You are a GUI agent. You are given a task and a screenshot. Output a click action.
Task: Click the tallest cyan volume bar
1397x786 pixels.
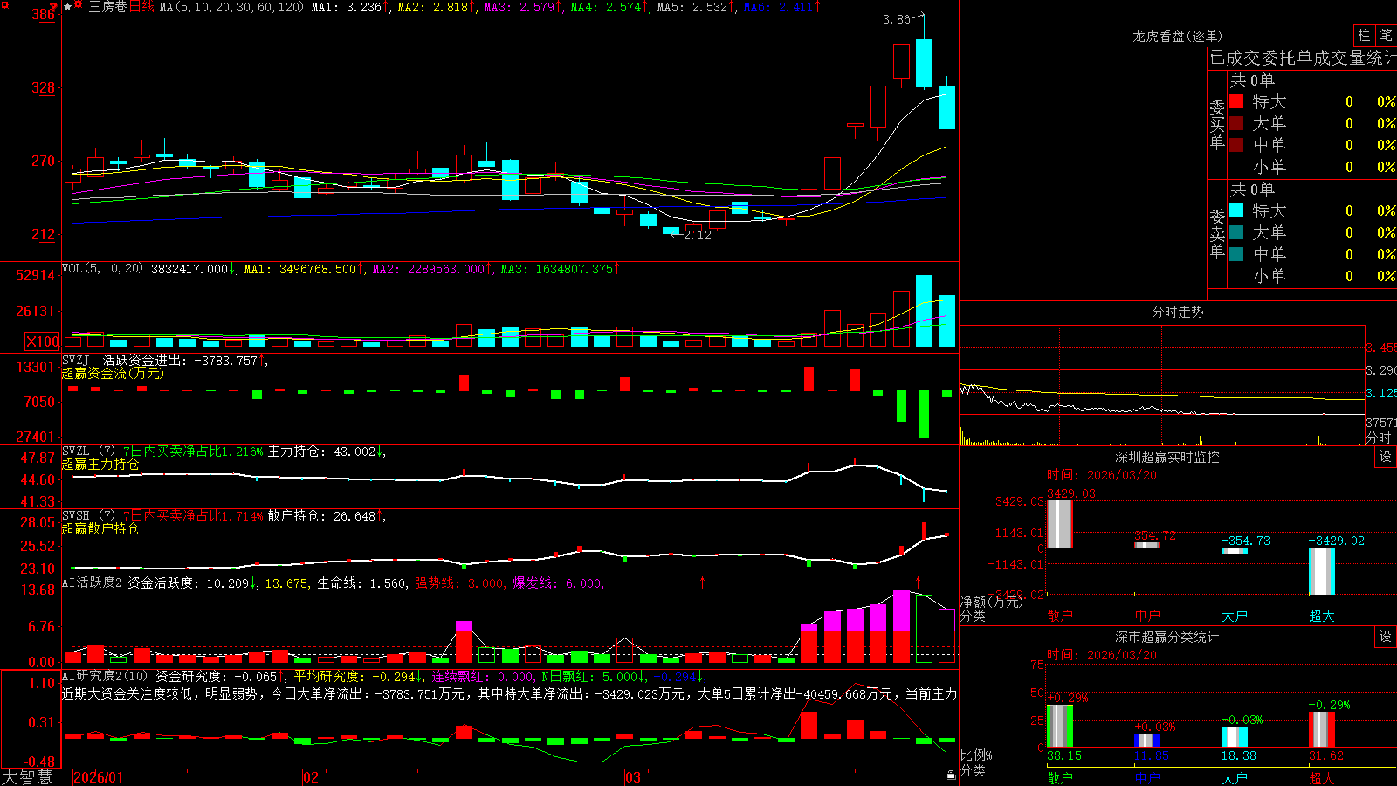point(924,311)
